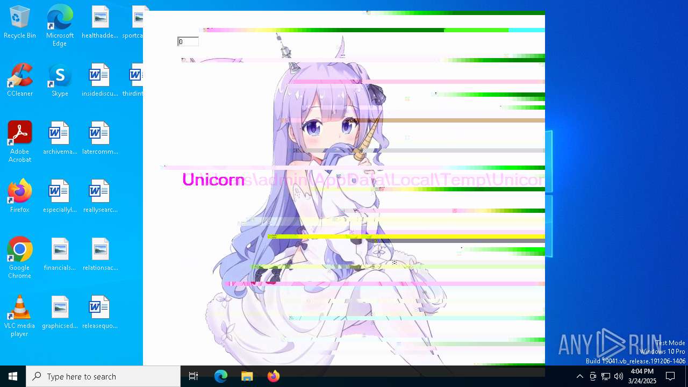Select reallysearc... Word document
Screen dimensions: 688x387
100,197
